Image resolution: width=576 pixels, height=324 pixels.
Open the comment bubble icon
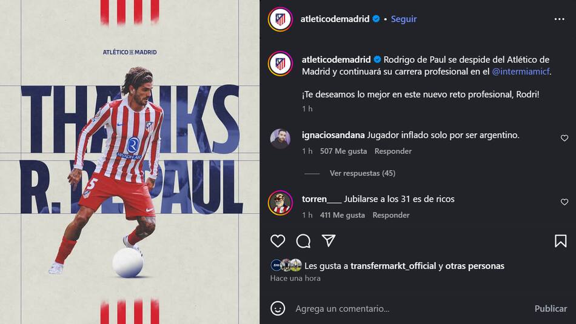click(x=303, y=241)
